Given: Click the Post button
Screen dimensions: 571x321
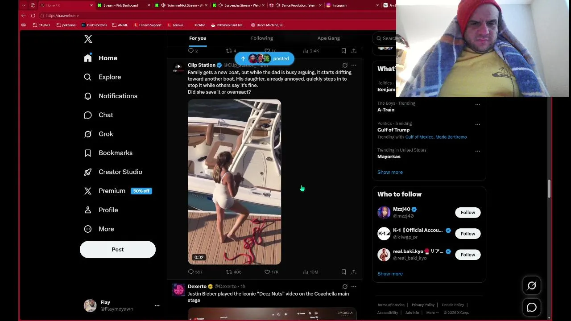Looking at the screenshot, I should (118, 250).
